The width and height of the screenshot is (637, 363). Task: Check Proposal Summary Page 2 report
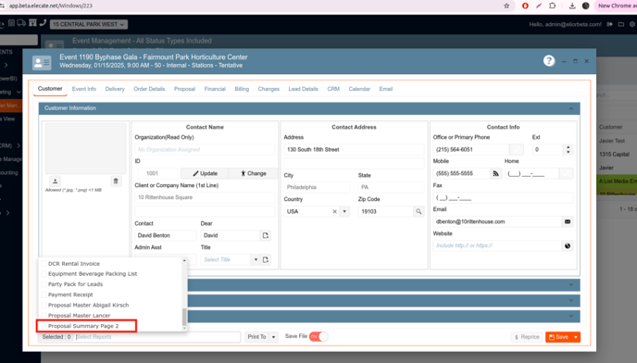click(44, 326)
